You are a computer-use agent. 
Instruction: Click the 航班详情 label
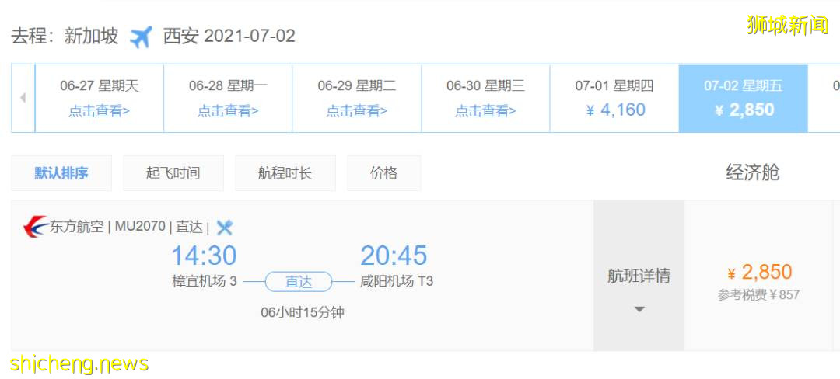click(x=639, y=276)
